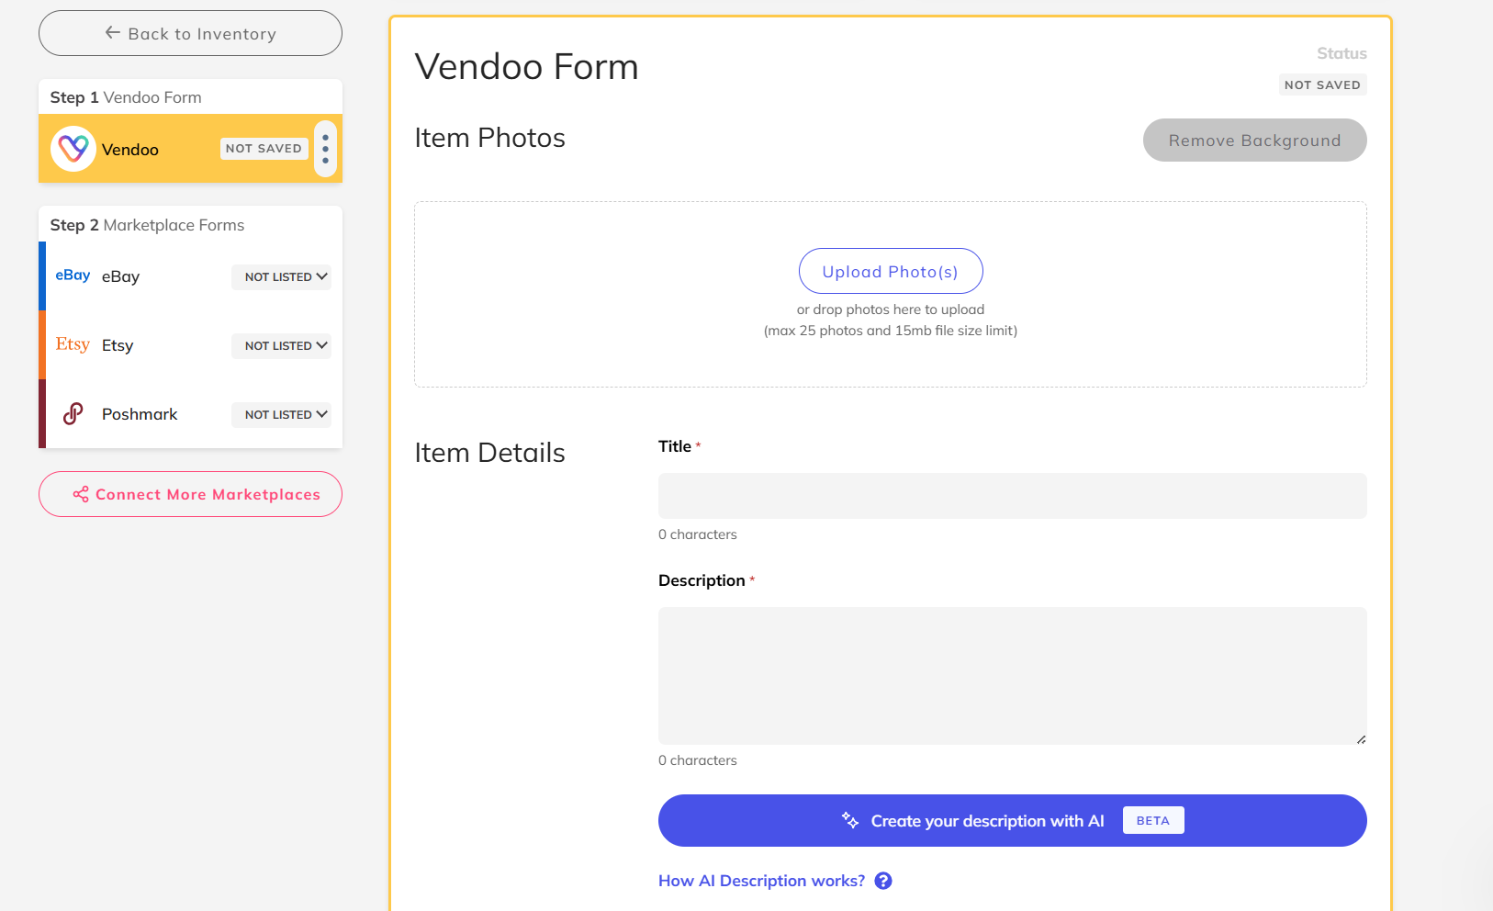The image size is (1493, 911).
Task: Click the Poshmark logo icon
Action: point(73,414)
